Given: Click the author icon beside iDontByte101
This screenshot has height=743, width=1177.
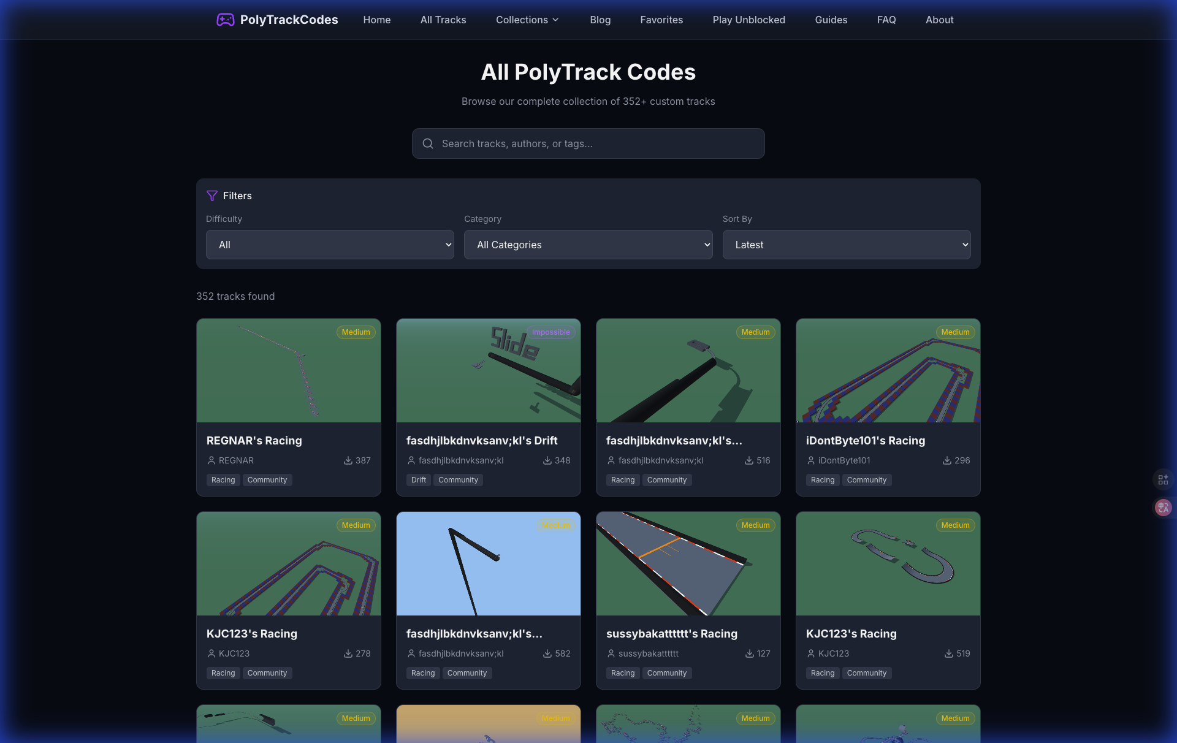Looking at the screenshot, I should (811, 460).
